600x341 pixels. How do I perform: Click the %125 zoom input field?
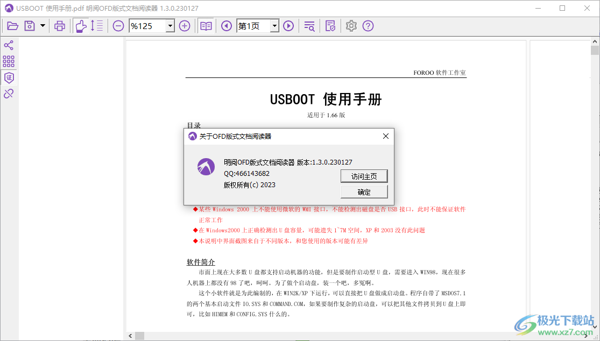(x=147, y=26)
